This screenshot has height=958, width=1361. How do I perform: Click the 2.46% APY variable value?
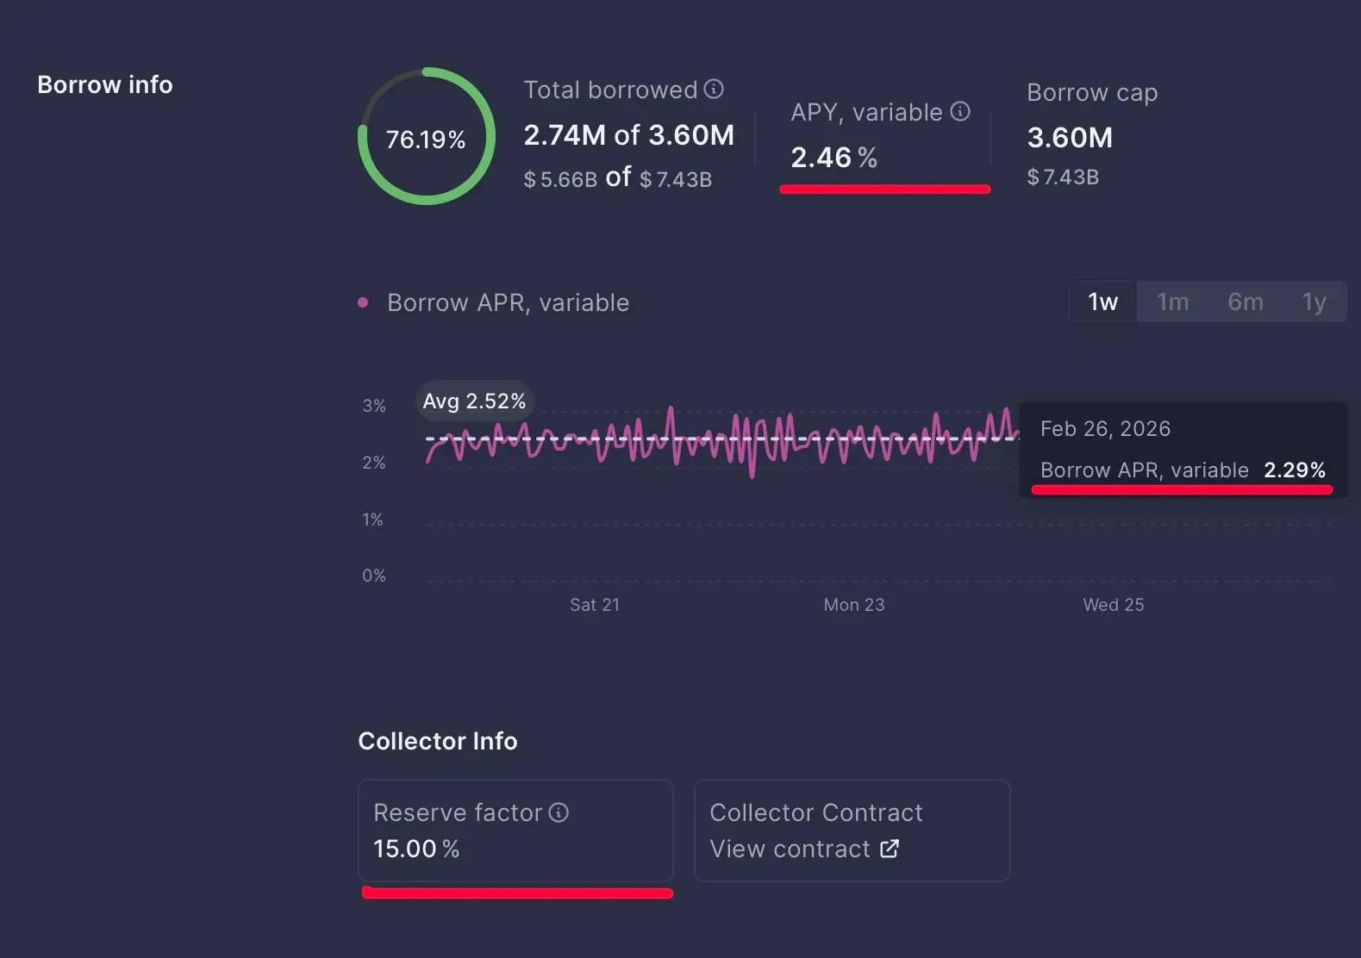(833, 158)
